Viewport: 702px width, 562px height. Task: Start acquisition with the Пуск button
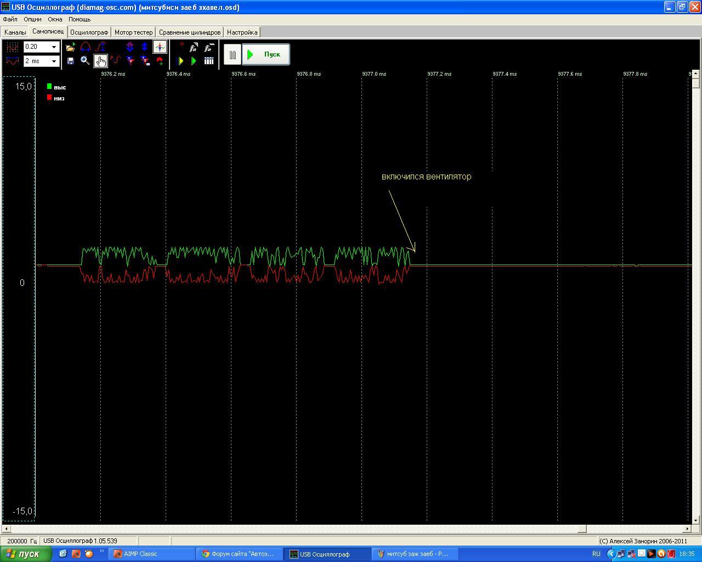coord(266,54)
